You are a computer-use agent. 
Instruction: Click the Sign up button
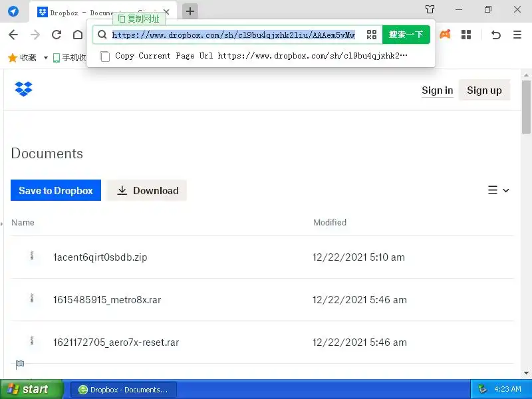pyautogui.click(x=484, y=90)
